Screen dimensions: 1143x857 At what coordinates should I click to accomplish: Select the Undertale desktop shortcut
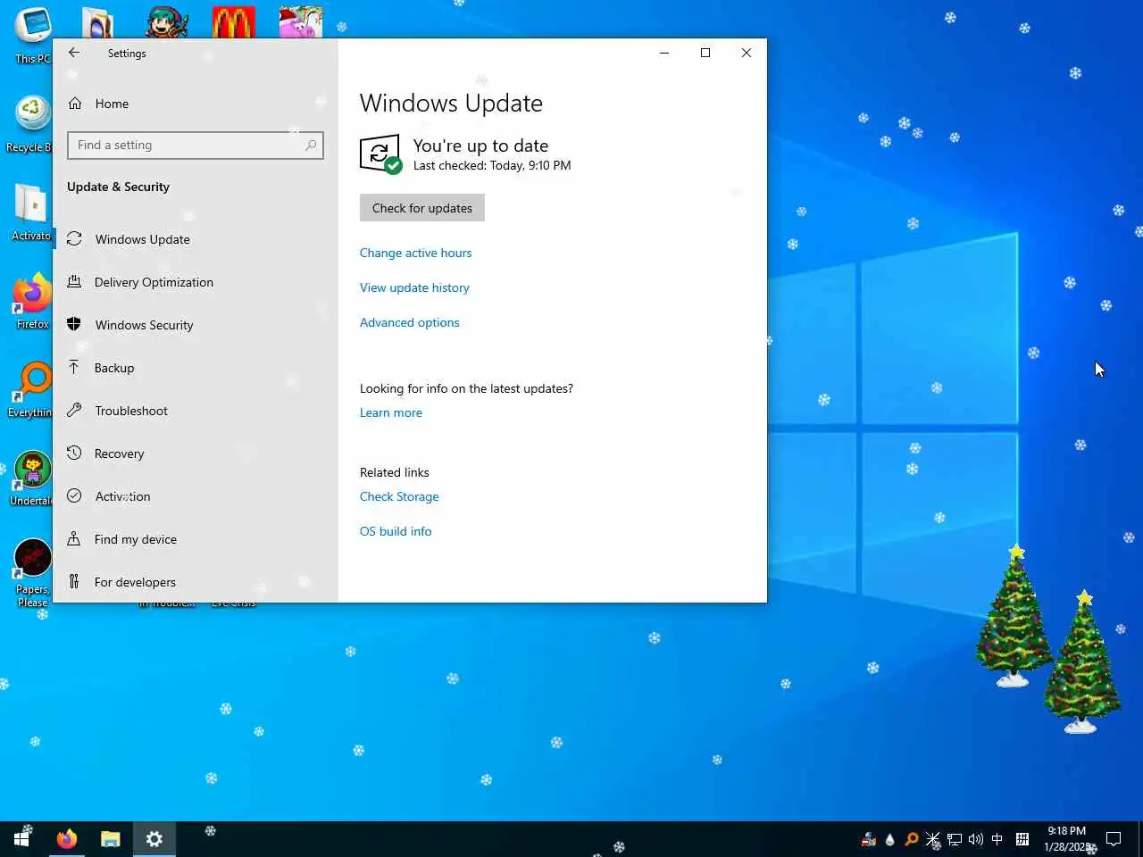[31, 479]
